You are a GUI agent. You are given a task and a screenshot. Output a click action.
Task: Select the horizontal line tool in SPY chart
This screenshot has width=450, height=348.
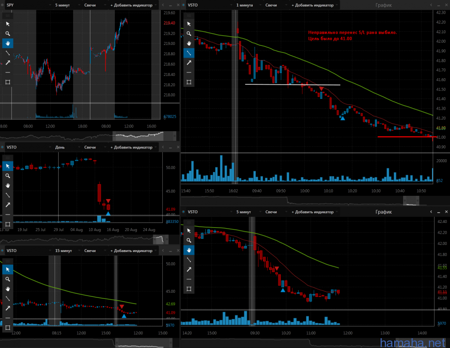(x=8, y=73)
